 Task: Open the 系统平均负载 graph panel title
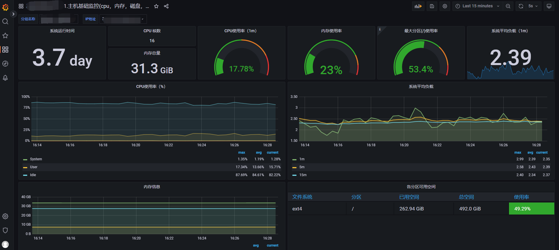coord(421,86)
